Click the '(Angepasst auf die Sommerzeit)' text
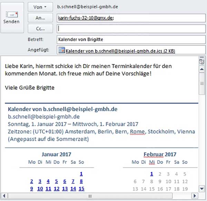The image size is (207, 201). (x=48, y=139)
